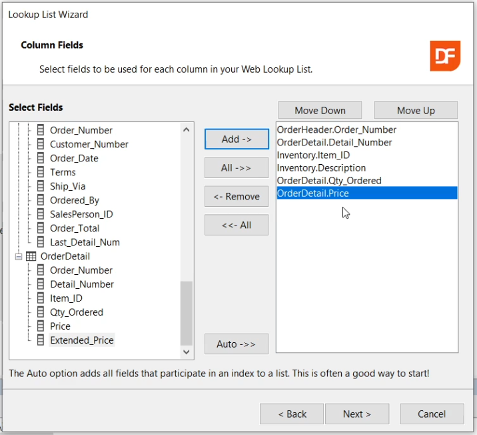This screenshot has width=477, height=435.
Task: Click the field icon next to Order_Total
Action: [x=41, y=228]
